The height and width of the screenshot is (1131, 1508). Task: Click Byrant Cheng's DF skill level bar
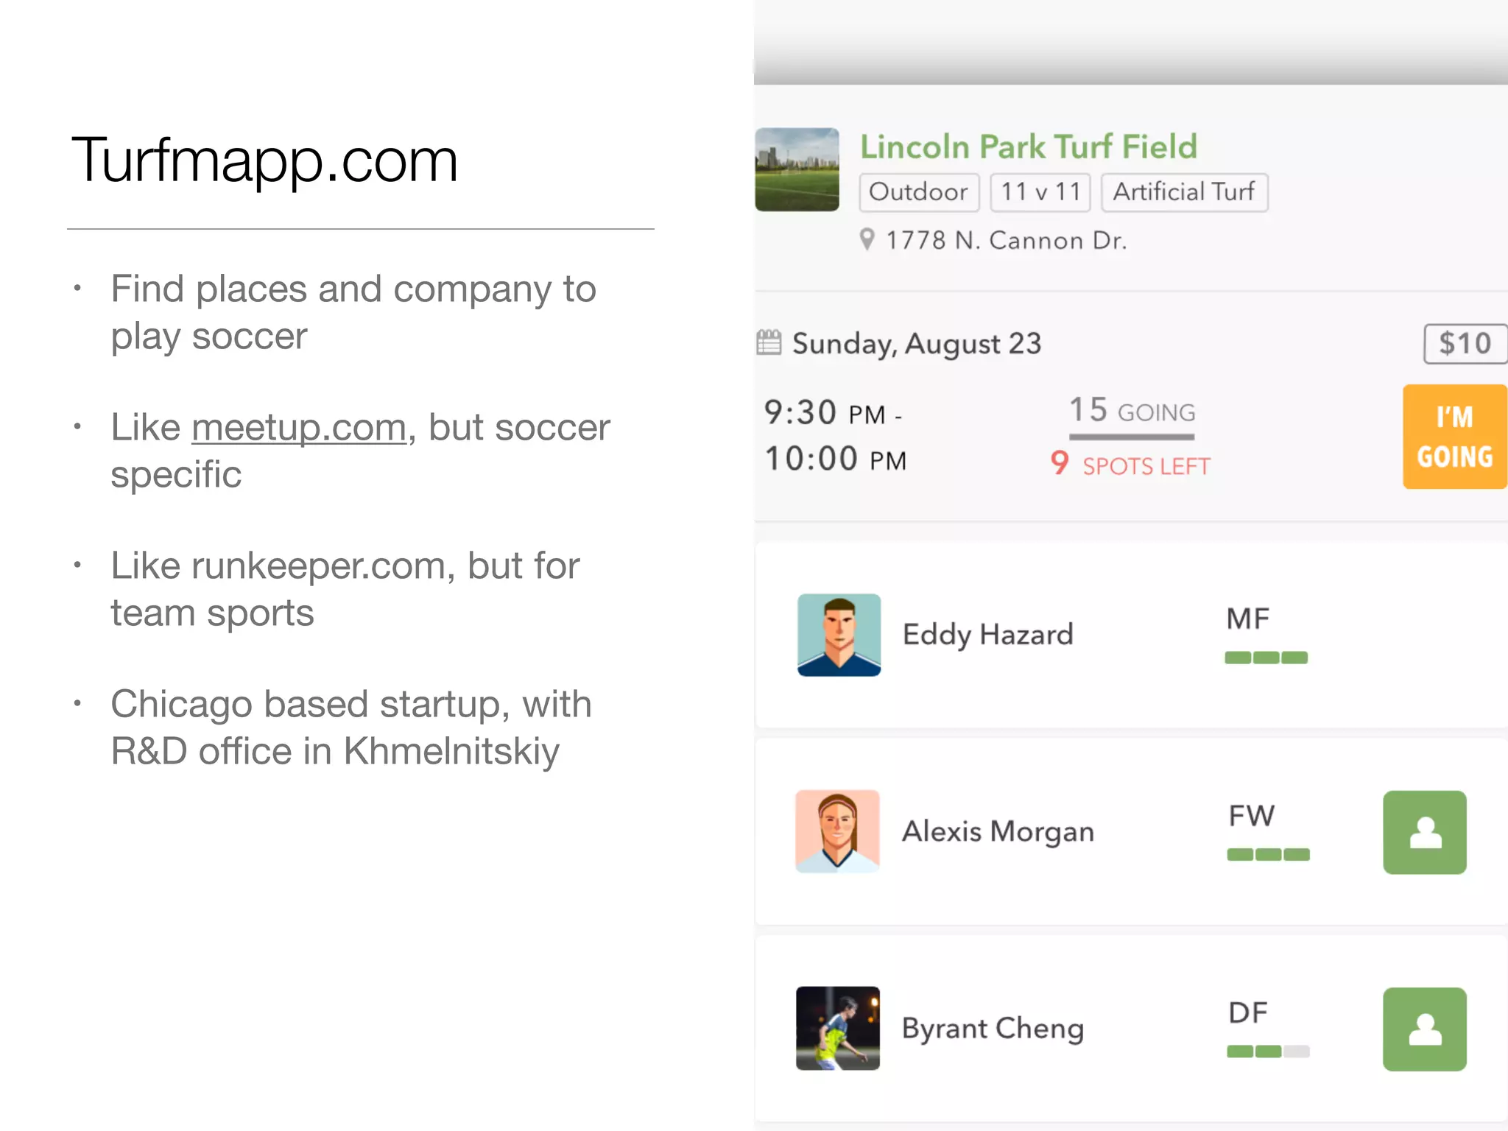(x=1267, y=1051)
